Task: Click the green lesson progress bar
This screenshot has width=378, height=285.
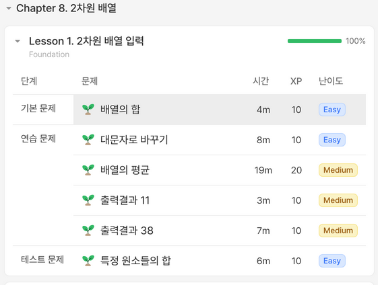Action: tap(315, 41)
